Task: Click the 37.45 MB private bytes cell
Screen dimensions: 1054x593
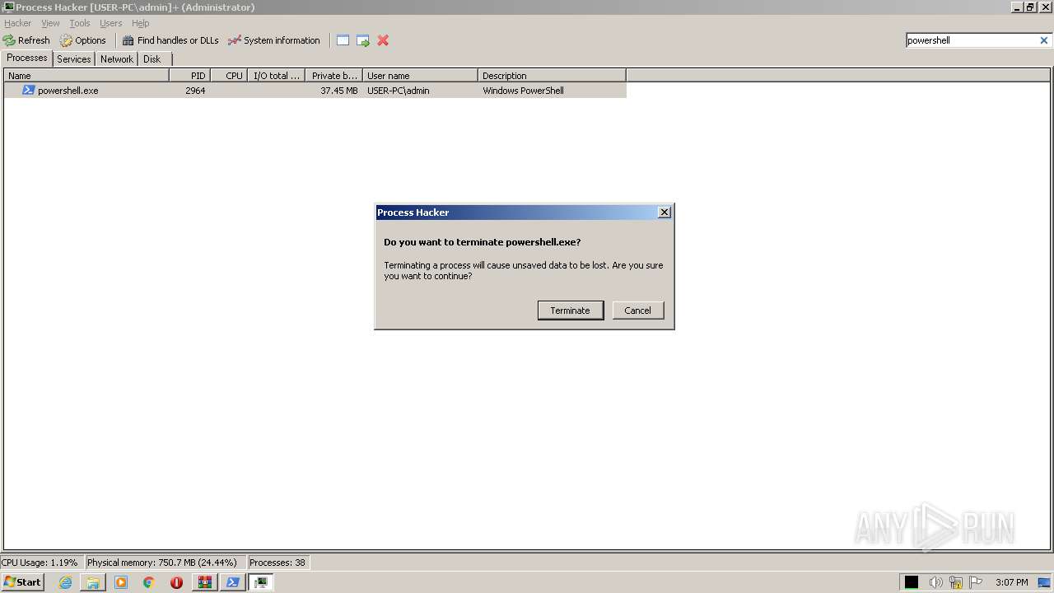Action: point(339,91)
